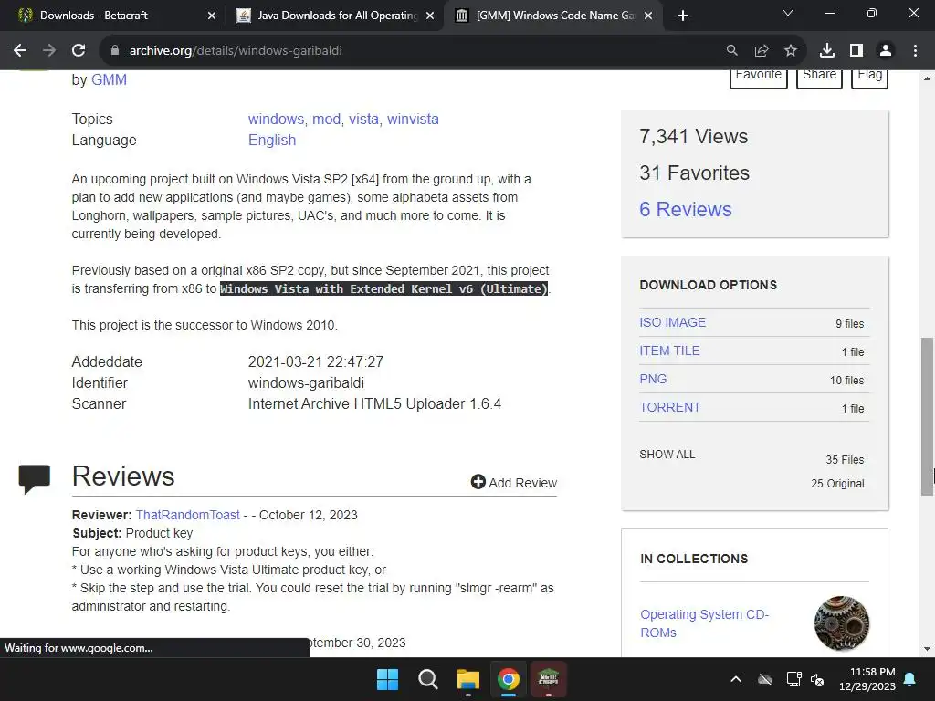Open Chrome three-dot menu
This screenshot has width=935, height=701.
[915, 51]
